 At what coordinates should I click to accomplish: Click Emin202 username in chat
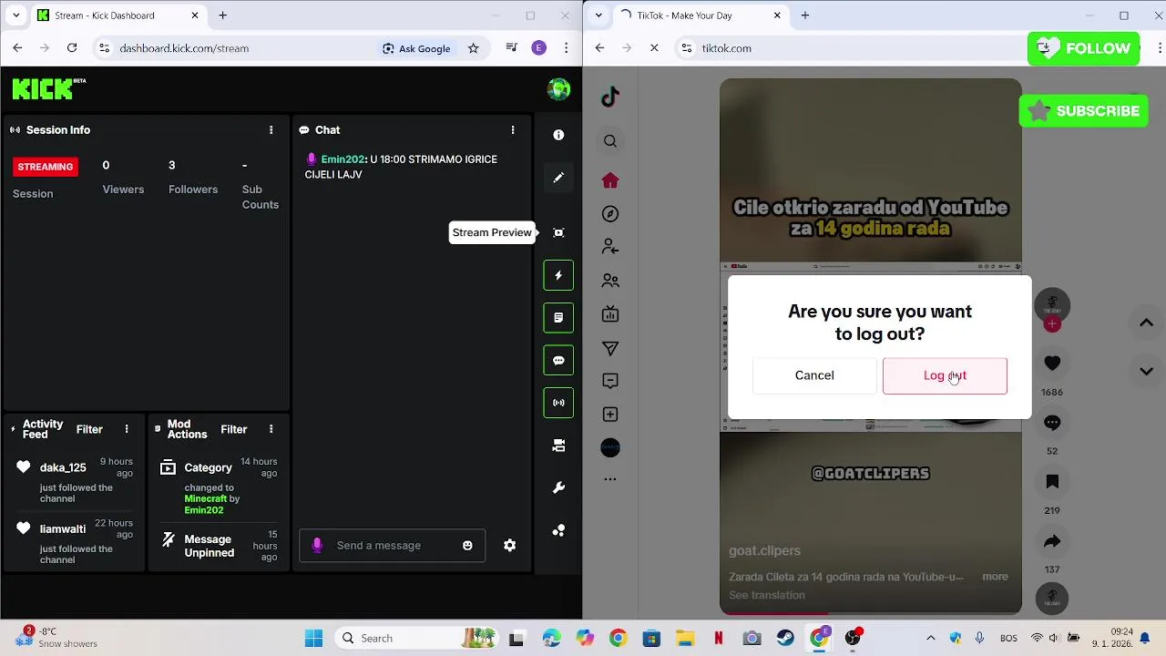point(343,159)
